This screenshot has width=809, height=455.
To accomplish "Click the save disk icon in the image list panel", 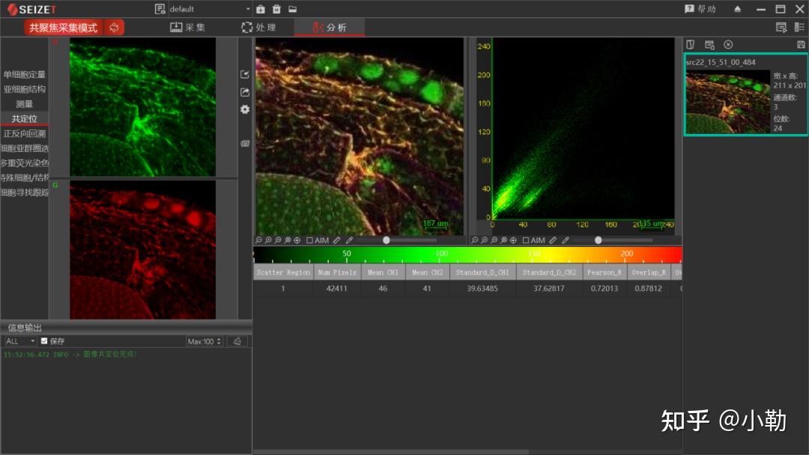I will coord(801,45).
